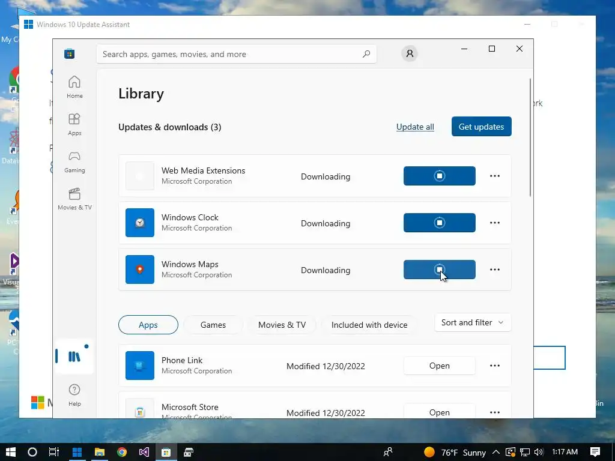Open more options for Web Media Extensions
The height and width of the screenshot is (461, 615).
[x=495, y=176]
